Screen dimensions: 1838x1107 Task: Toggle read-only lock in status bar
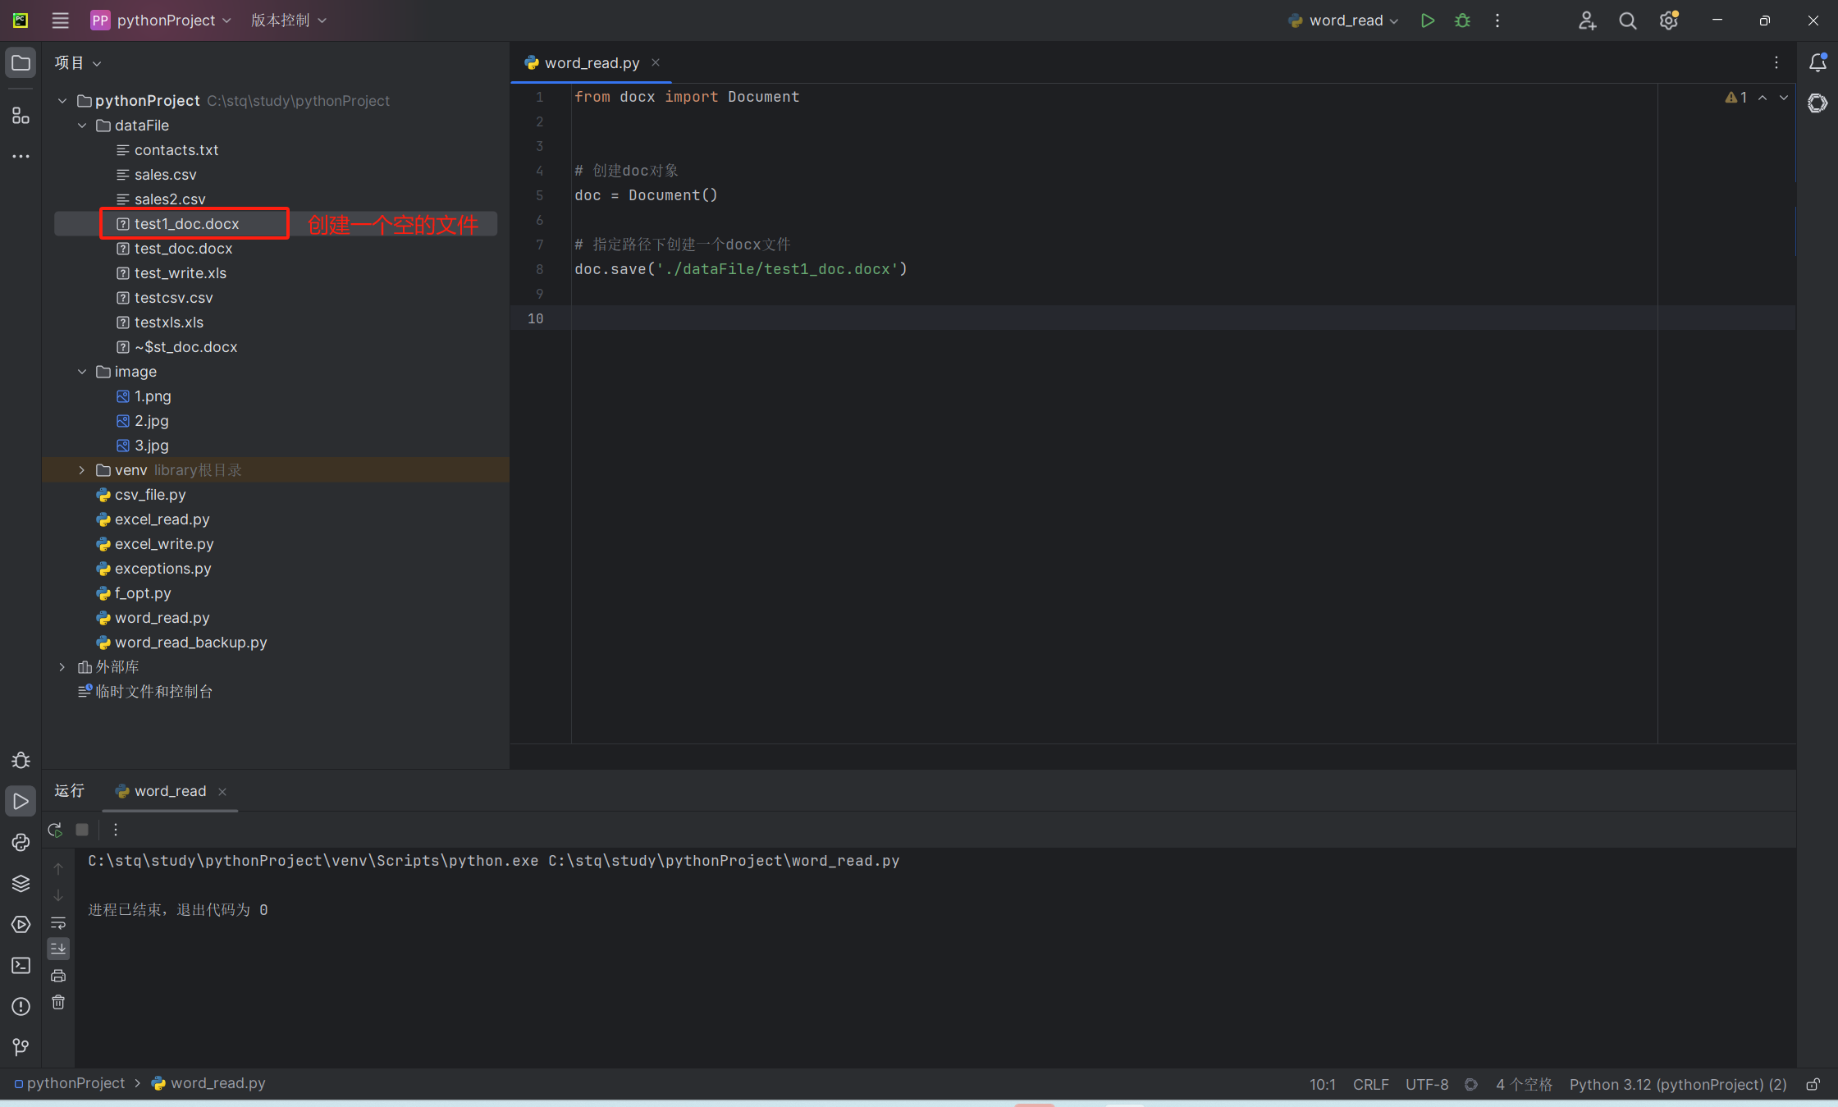[1813, 1084]
